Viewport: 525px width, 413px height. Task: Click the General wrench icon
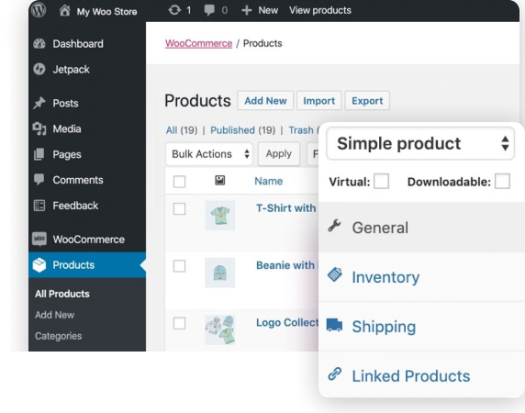334,226
